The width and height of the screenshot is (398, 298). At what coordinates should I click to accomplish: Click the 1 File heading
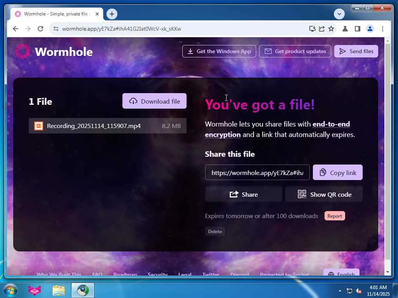tap(40, 101)
